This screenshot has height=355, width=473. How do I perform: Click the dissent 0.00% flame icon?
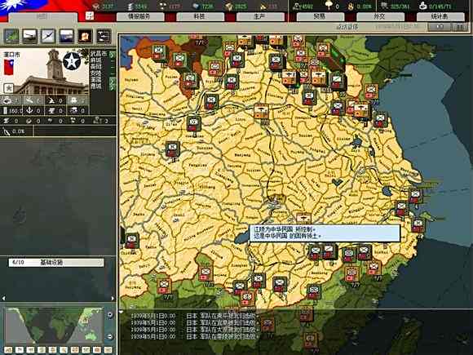(351, 6)
